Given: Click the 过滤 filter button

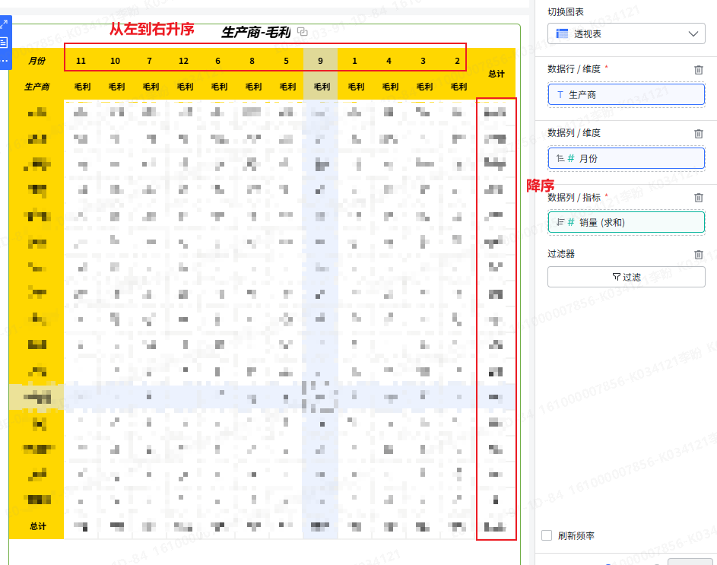Looking at the screenshot, I should pos(626,277).
